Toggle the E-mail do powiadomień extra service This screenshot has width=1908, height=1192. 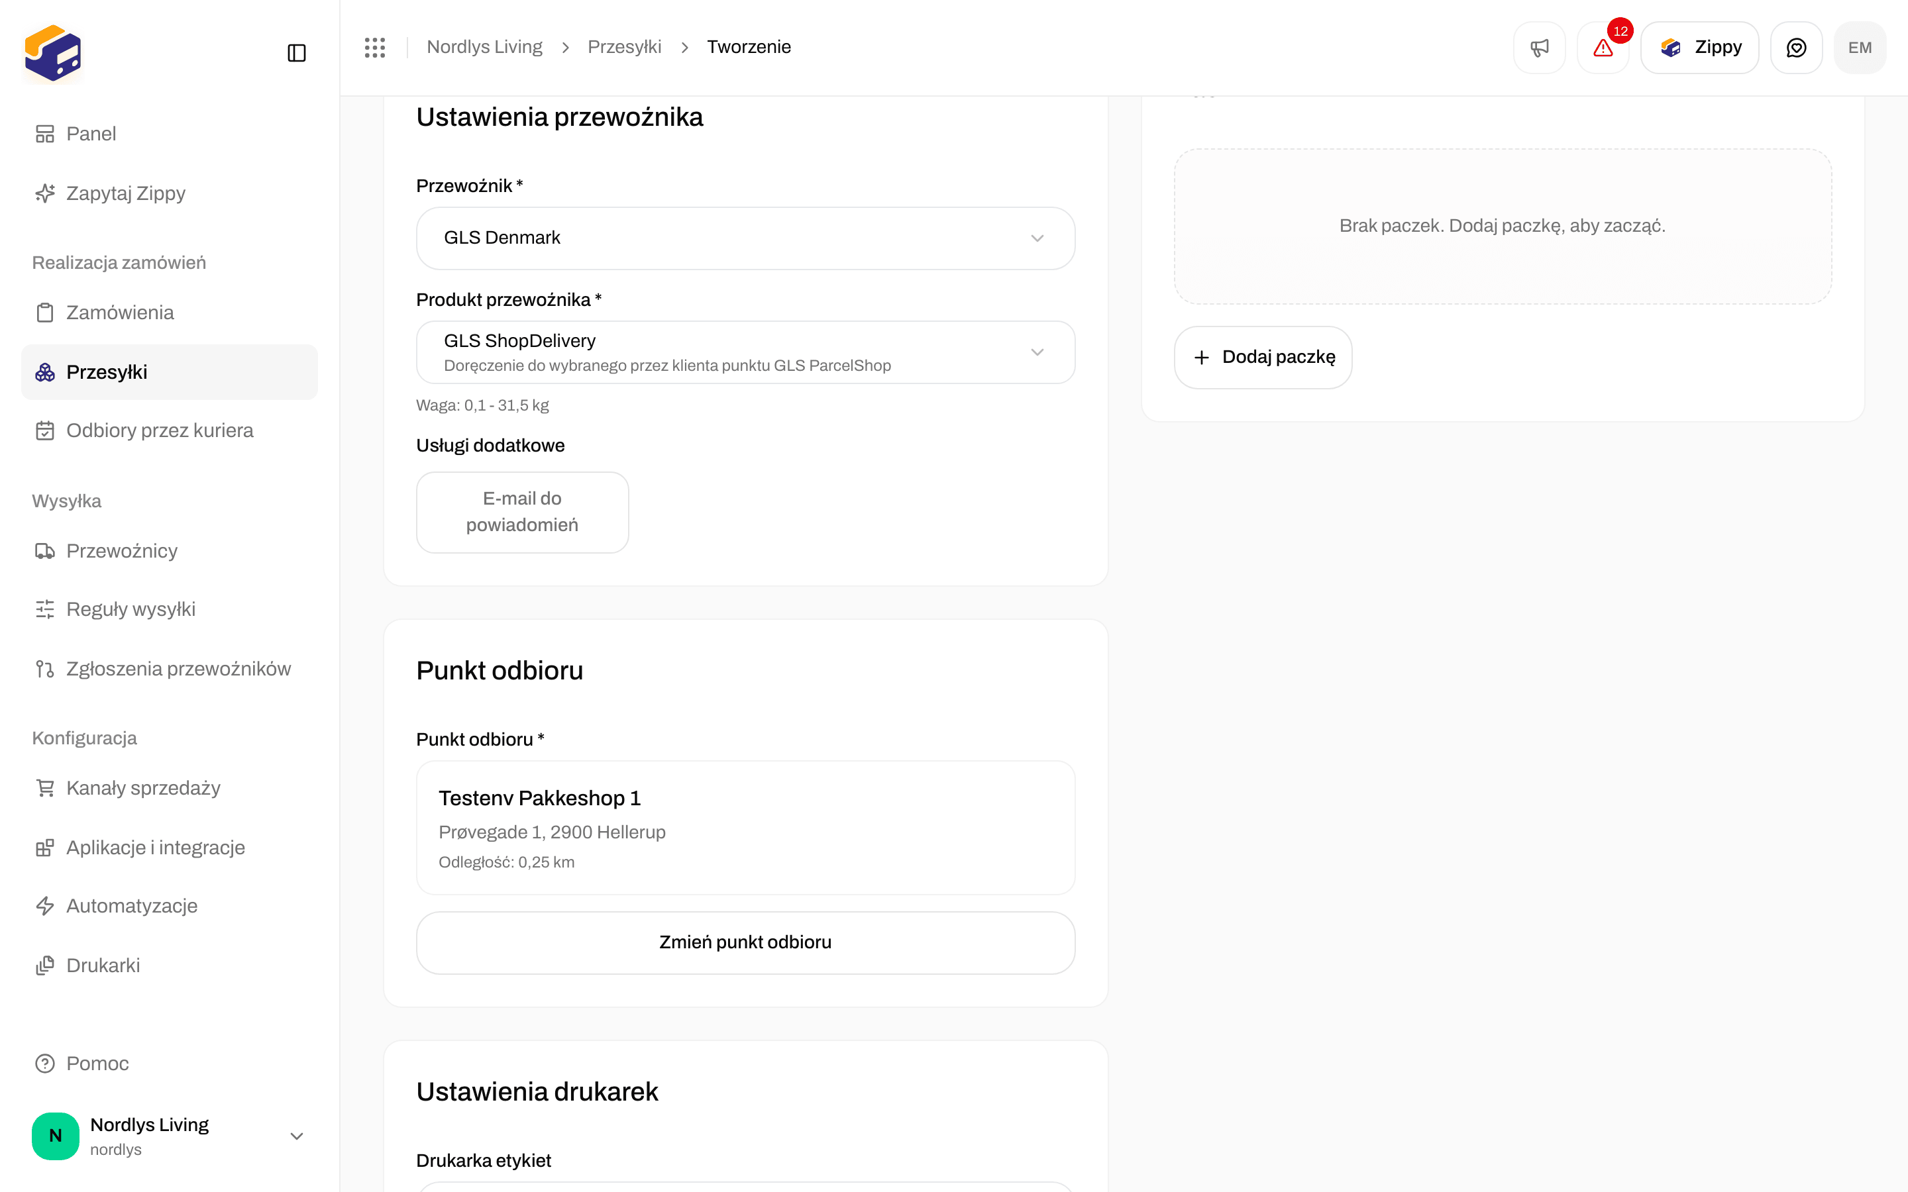point(522,512)
